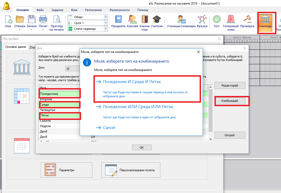The image size is (281, 193).
Task: Select the Вторник row in list
Action: (x=46, y=99)
